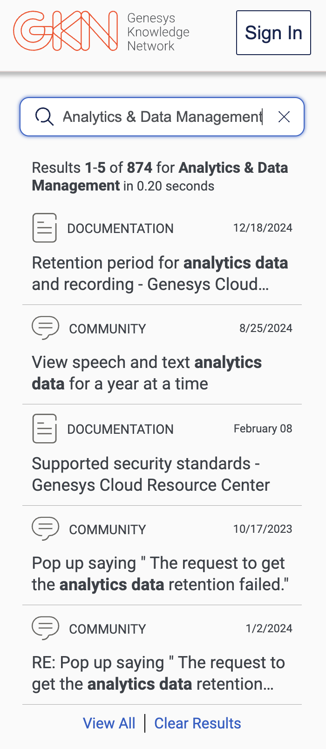326x749 pixels.
Task: Click chat bubble icon dated 1/2/2024
Action: (45, 628)
